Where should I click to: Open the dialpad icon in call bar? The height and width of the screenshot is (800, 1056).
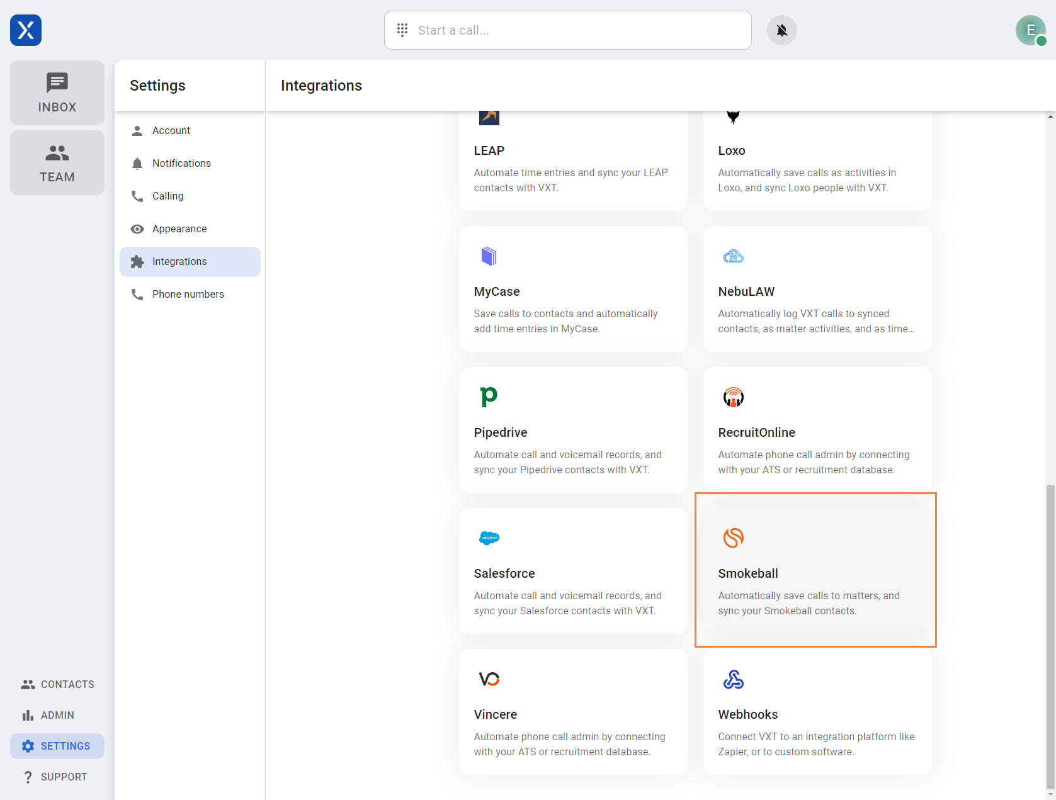click(x=402, y=30)
